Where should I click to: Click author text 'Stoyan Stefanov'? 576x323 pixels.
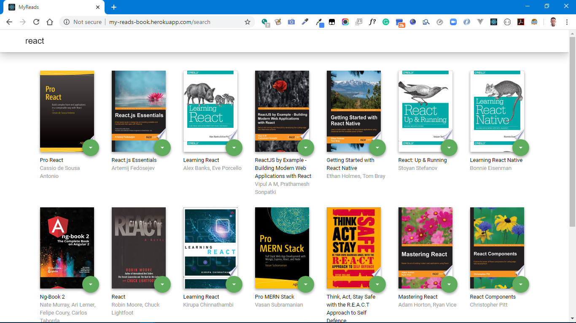click(418, 168)
